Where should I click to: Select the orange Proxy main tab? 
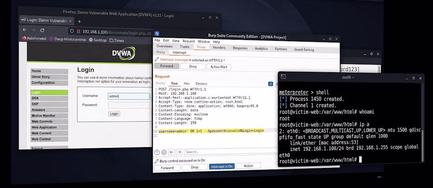tap(201, 47)
